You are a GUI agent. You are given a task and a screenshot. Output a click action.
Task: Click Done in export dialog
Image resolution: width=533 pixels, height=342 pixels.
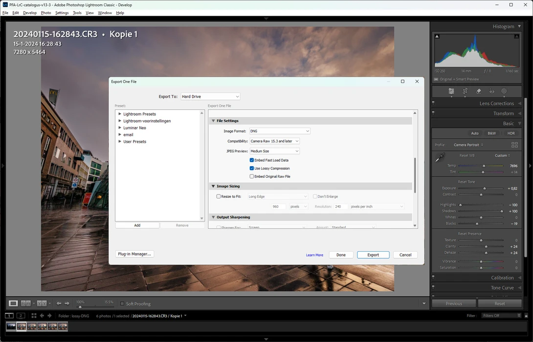coord(341,255)
